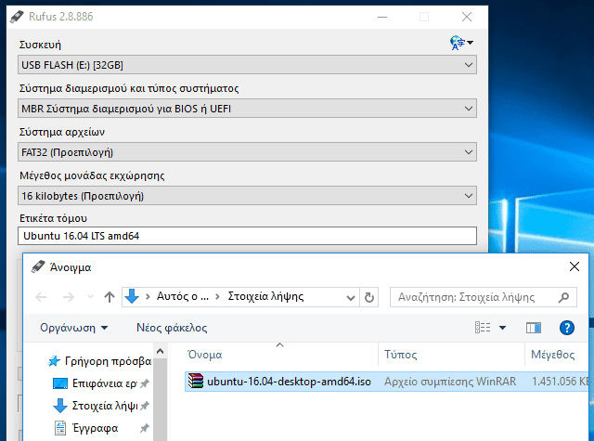Close the Rufus 2.8.886 window
594x441 pixels.
pyautogui.click(x=467, y=17)
